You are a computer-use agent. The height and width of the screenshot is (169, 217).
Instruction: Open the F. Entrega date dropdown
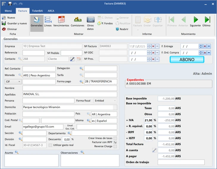[209, 46]
